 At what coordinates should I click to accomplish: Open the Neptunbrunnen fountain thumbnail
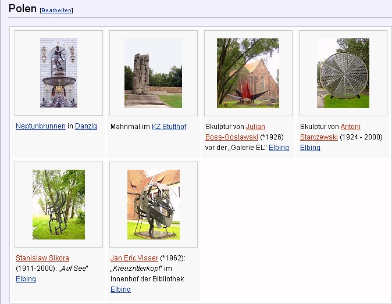point(59,73)
